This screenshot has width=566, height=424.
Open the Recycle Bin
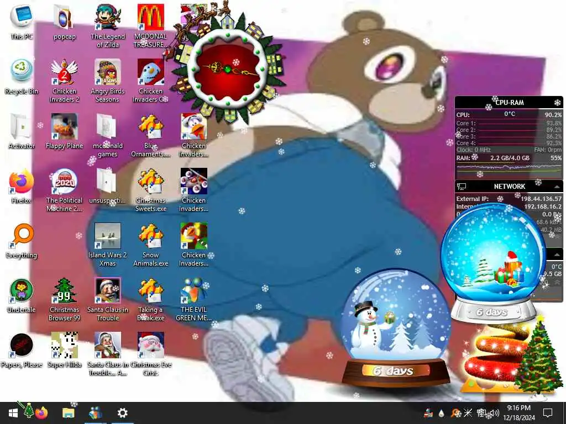point(22,77)
